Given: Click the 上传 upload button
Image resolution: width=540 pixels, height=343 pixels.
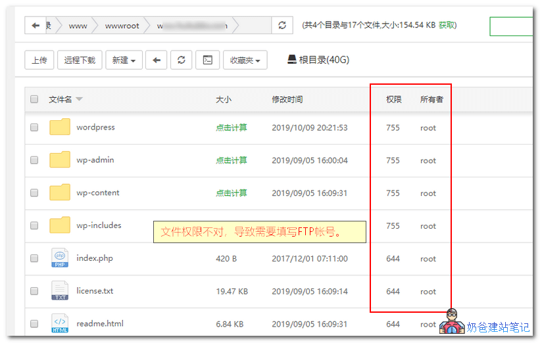Looking at the screenshot, I should (x=39, y=60).
